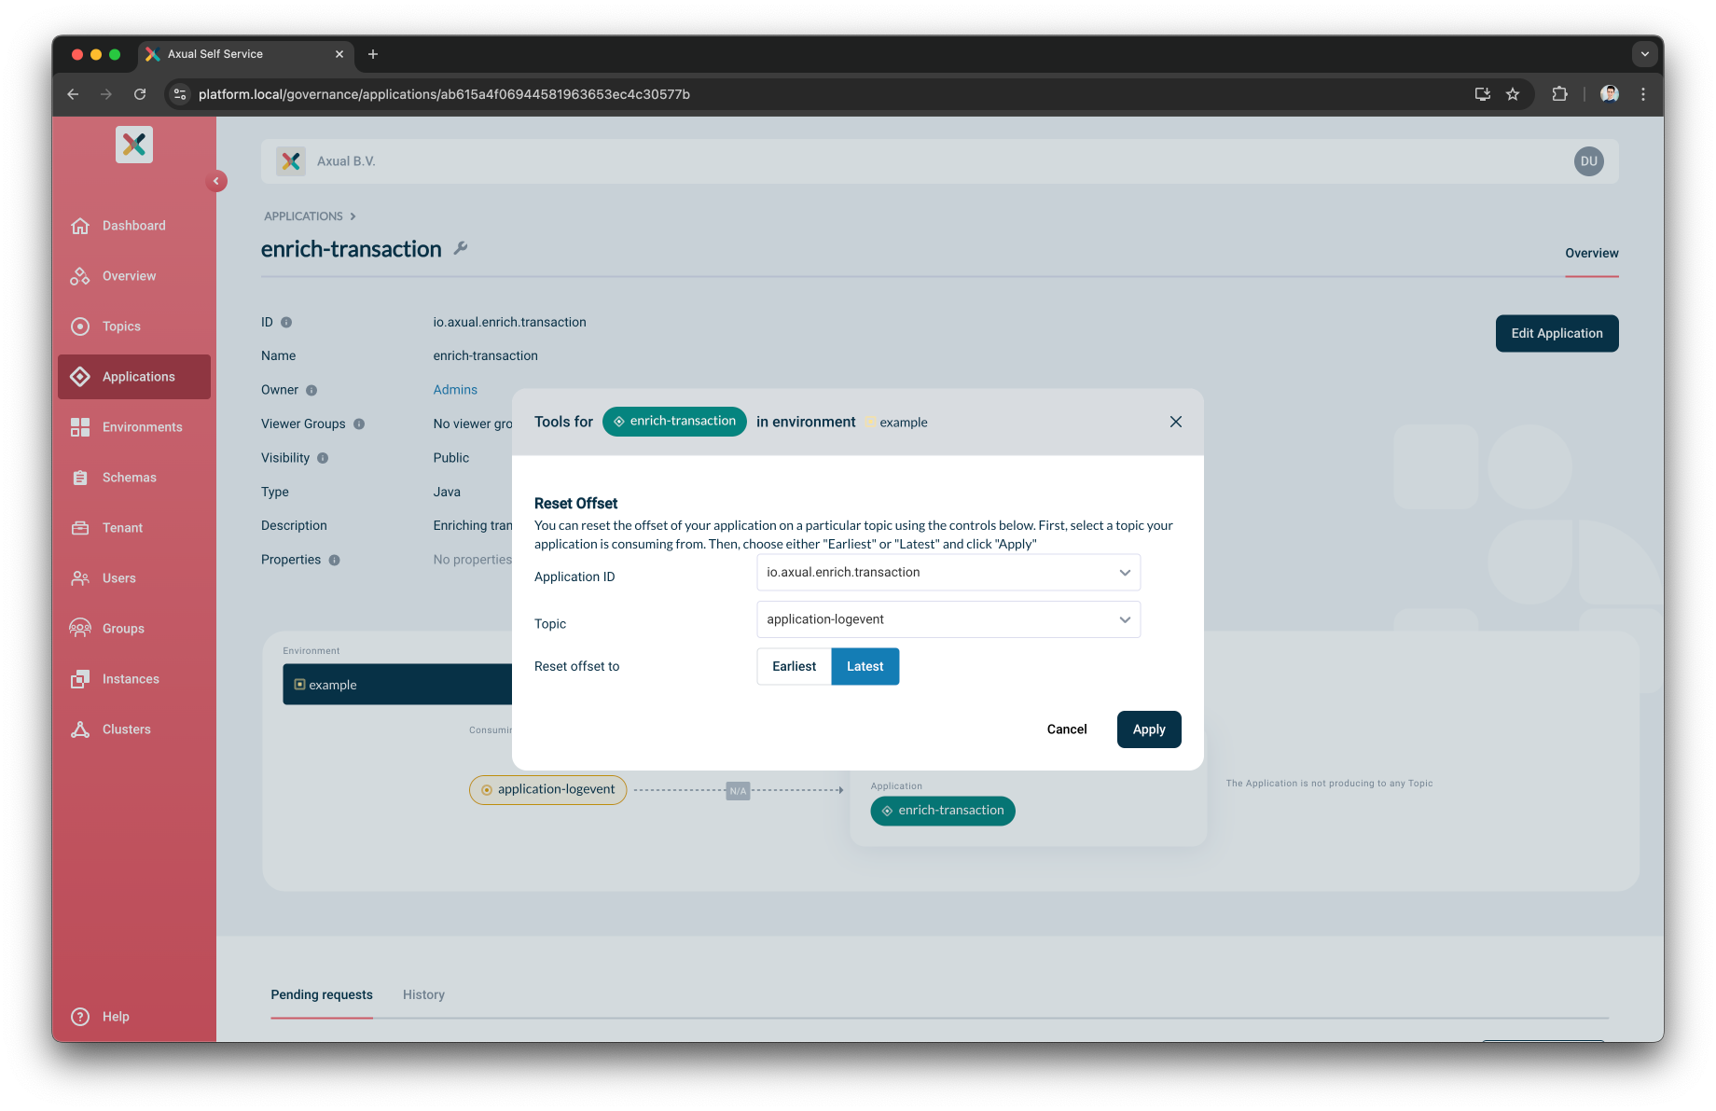
Task: Click the enrich-transaction application node in diagram
Action: click(x=943, y=811)
